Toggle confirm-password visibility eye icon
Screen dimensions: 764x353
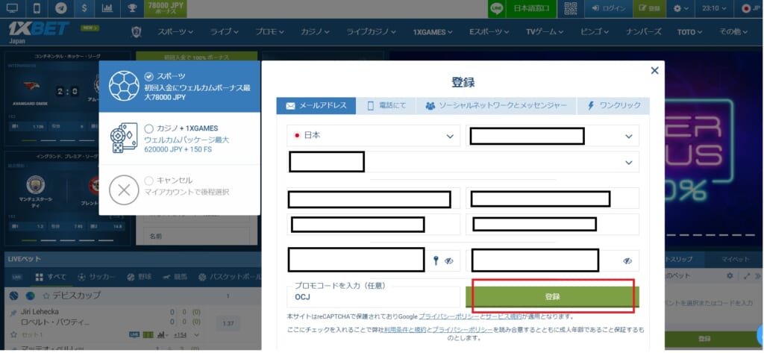point(627,261)
